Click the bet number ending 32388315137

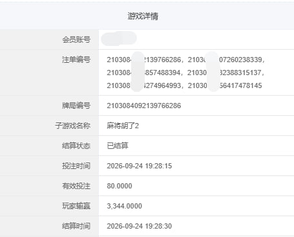(x=224, y=73)
